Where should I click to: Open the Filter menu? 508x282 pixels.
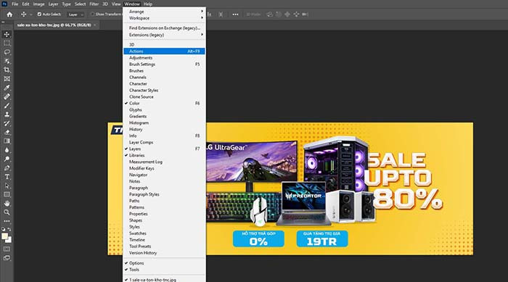[x=94, y=4]
